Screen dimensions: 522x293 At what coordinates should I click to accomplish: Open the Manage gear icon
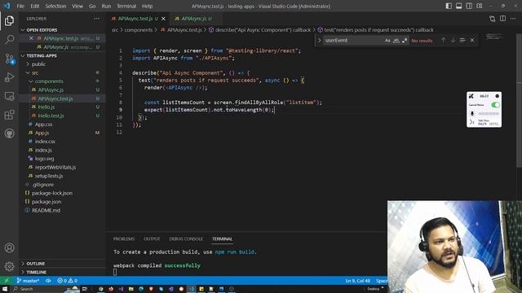[9, 266]
